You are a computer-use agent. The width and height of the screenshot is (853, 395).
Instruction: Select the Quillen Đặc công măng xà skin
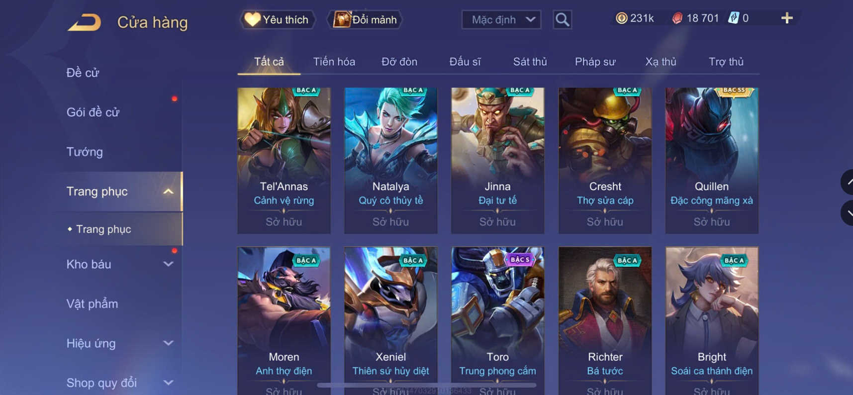(712, 160)
